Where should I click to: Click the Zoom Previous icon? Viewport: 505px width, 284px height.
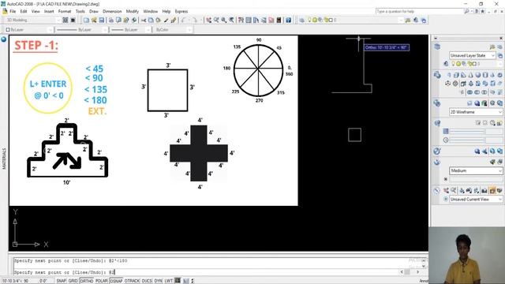pyautogui.click(x=231, y=20)
